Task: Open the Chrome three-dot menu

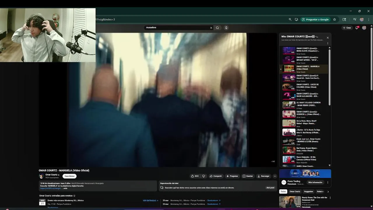Action: (369, 20)
